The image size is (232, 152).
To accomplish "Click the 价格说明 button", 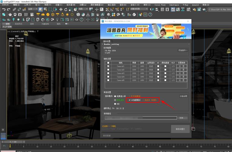I will click(x=183, y=96).
